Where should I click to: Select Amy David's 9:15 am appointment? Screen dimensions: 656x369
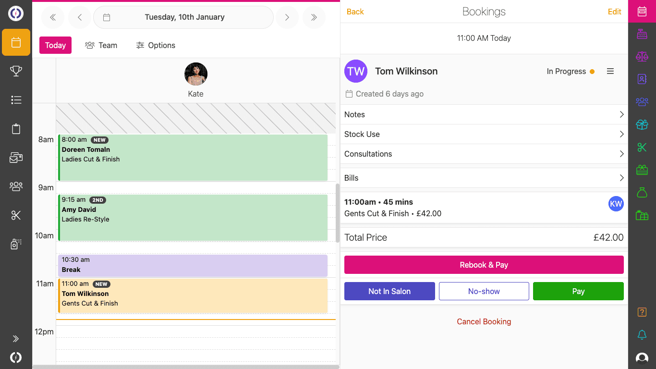[x=192, y=217]
